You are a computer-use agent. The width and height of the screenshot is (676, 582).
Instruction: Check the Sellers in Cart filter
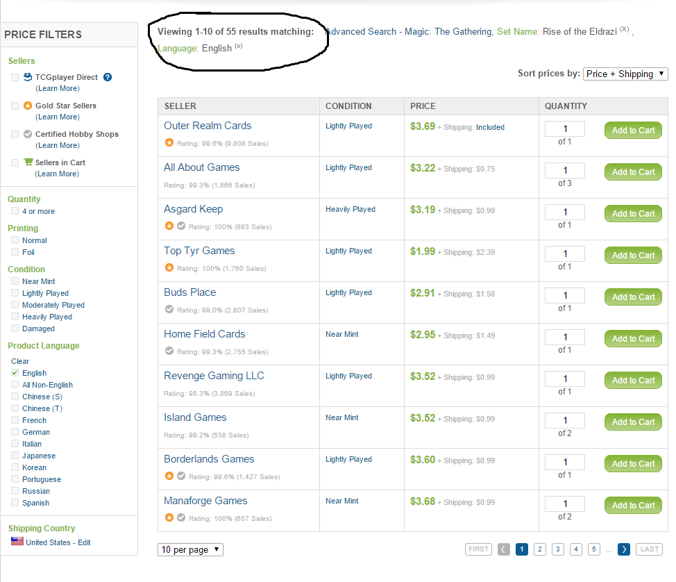click(x=15, y=163)
